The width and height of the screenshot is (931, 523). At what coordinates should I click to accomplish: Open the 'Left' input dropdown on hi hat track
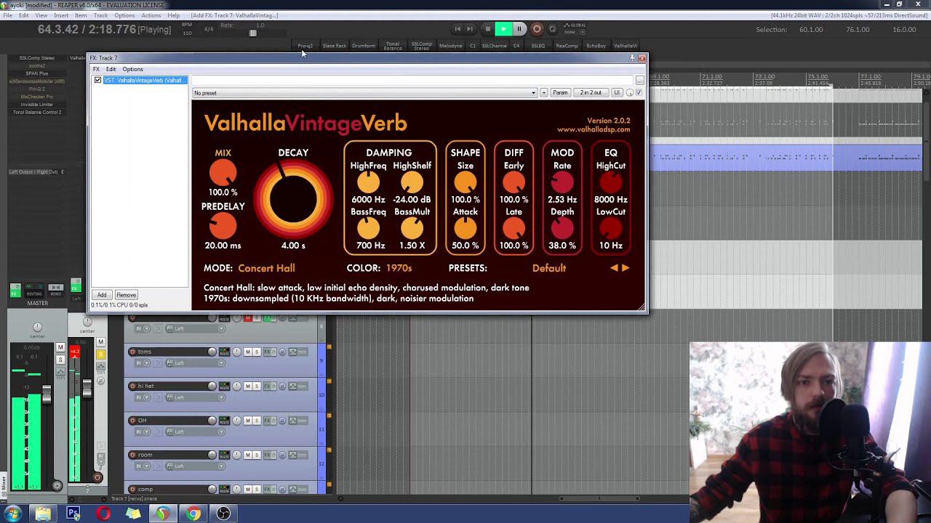coord(196,397)
